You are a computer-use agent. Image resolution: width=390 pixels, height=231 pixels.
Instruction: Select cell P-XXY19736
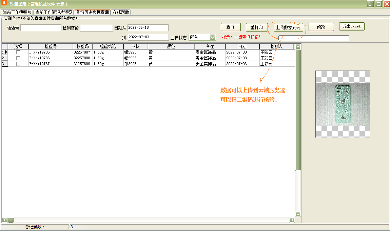coord(51,58)
